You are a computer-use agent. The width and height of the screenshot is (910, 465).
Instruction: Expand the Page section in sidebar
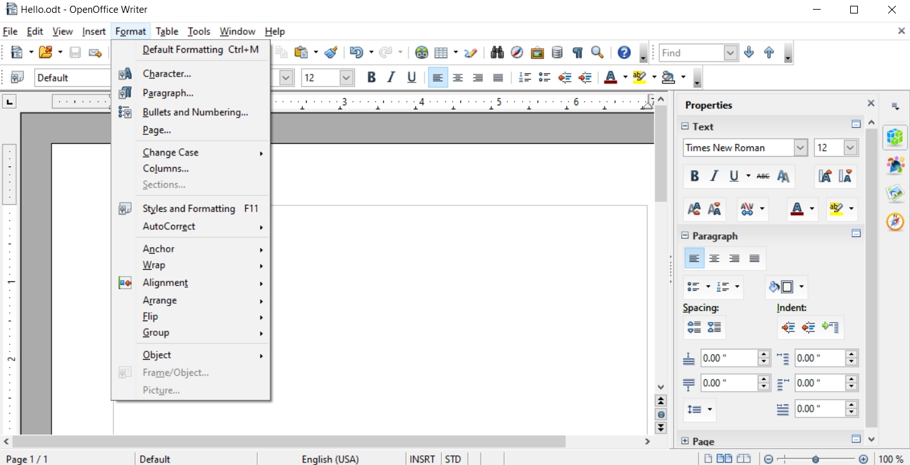pyautogui.click(x=685, y=441)
